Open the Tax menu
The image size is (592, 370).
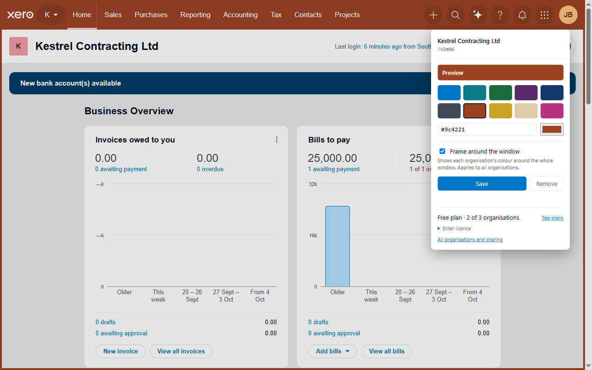[276, 15]
